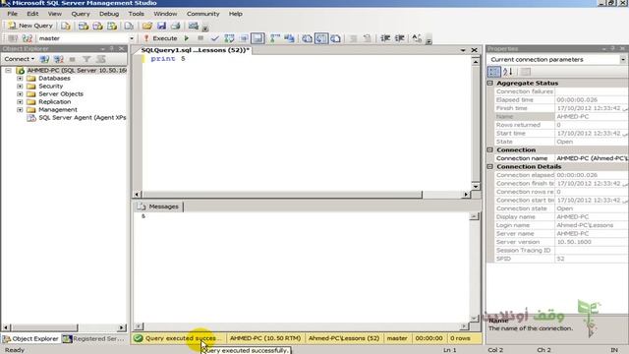Click the Increase Indent icon
This screenshot has height=354, width=629.
click(x=400, y=38)
